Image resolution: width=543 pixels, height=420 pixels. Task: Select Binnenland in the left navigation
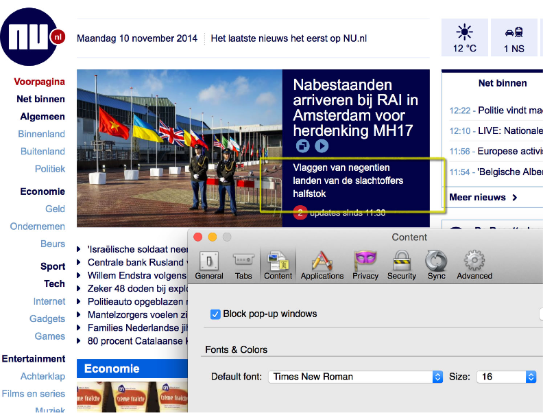[41, 134]
